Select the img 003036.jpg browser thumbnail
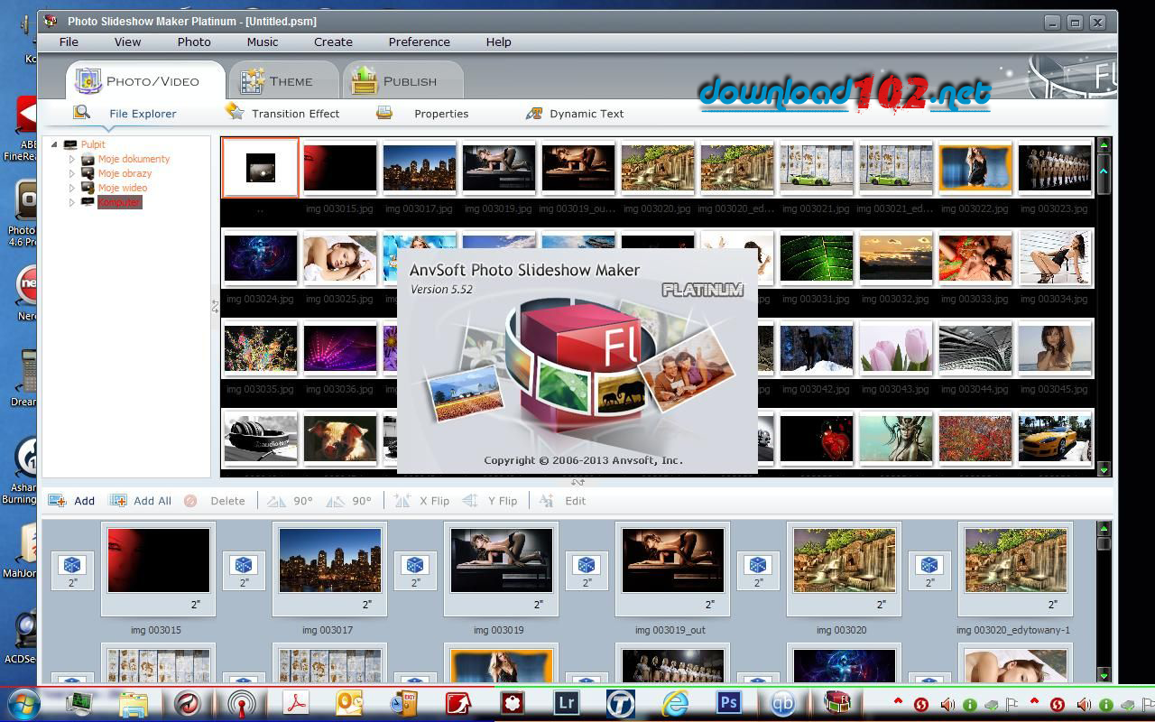 click(340, 348)
